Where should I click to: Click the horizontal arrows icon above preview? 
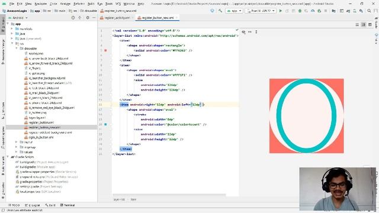tap(250, 32)
